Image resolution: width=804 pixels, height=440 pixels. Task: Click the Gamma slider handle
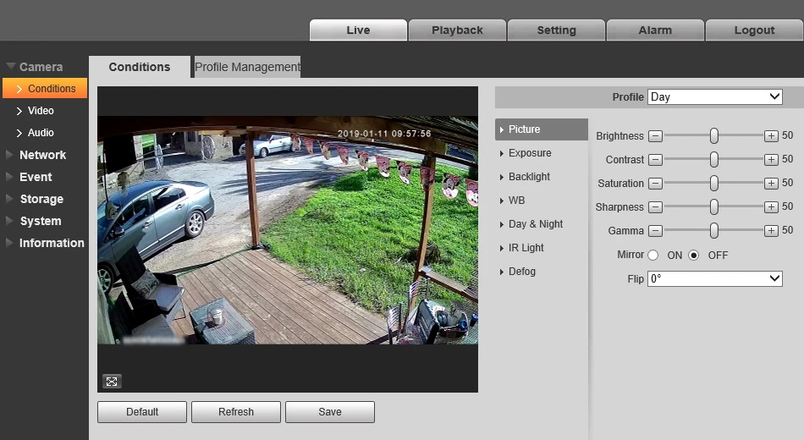click(x=713, y=231)
